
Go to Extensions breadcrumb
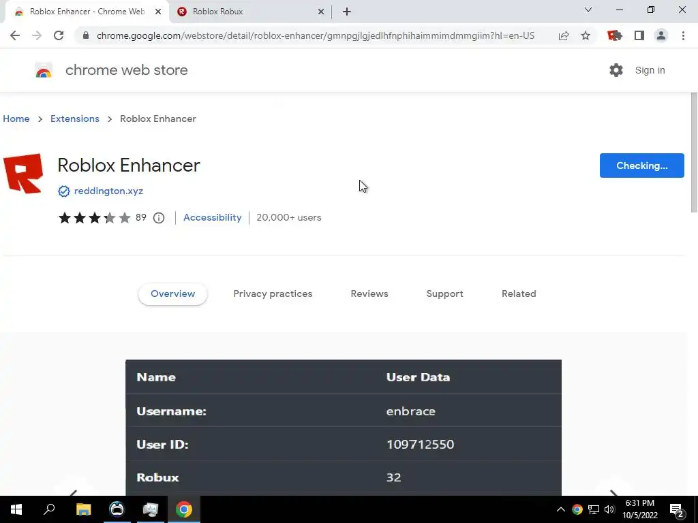pos(75,118)
